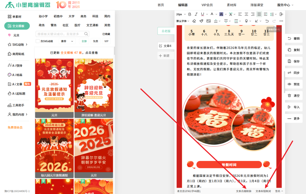The height and width of the screenshot is (194, 306).
Task: Click 保存 in right panel
Action: point(294,61)
